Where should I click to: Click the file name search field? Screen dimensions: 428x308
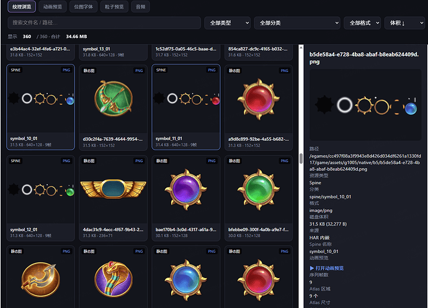[x=104, y=23]
